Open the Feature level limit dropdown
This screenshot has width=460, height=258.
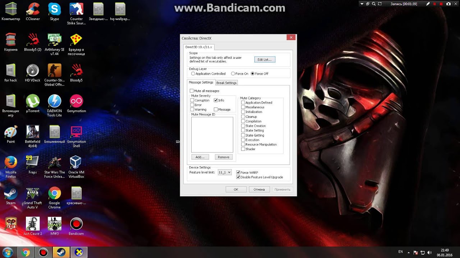[x=224, y=172]
